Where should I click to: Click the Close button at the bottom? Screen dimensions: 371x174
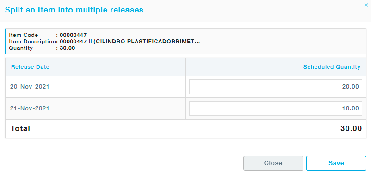(273, 163)
